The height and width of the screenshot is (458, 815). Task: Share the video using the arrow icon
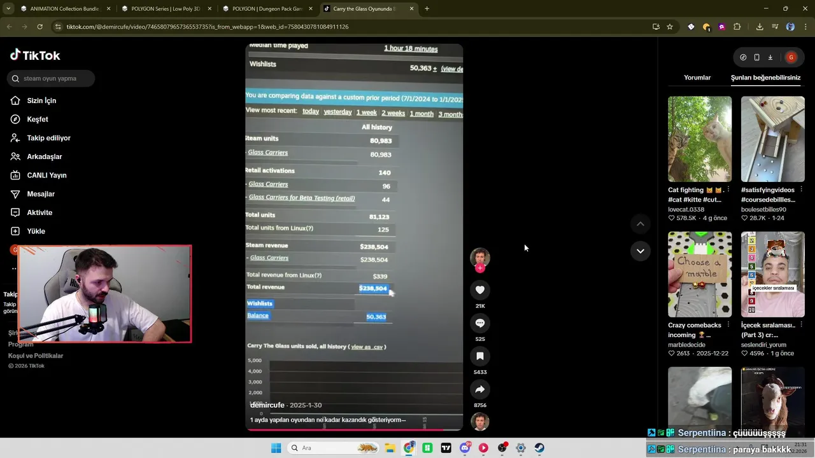click(480, 389)
